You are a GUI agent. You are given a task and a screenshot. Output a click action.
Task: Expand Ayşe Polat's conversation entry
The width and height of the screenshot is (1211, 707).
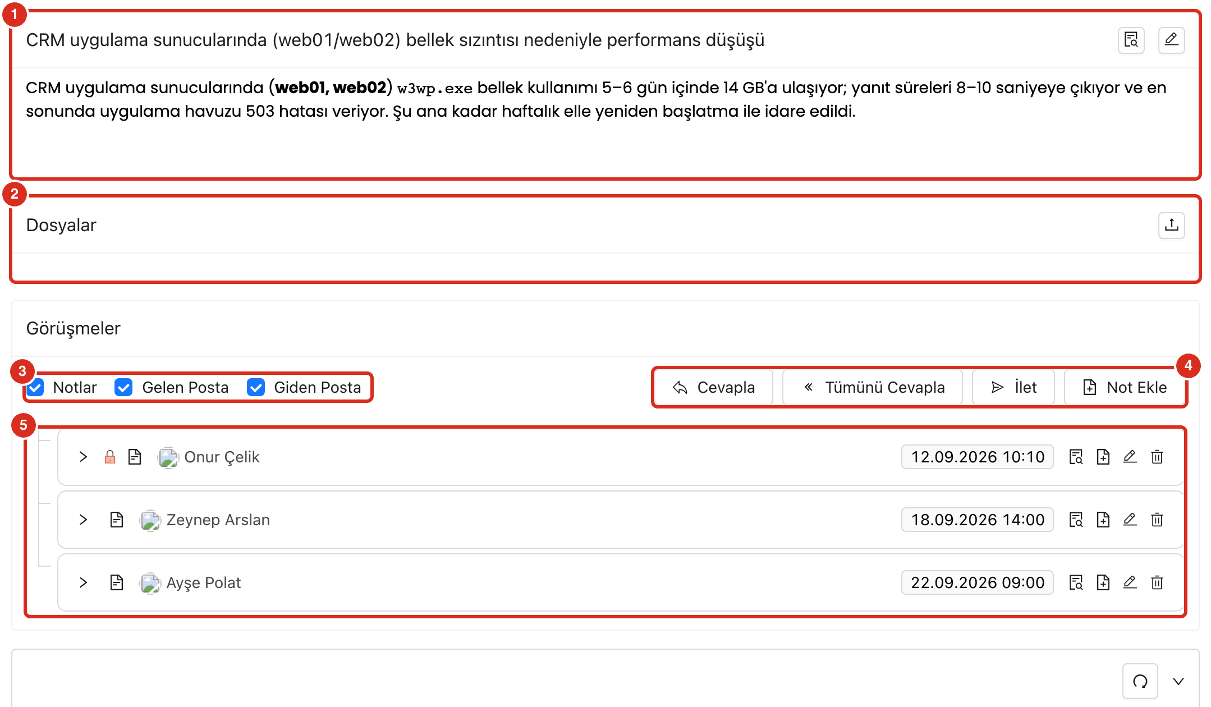(83, 583)
